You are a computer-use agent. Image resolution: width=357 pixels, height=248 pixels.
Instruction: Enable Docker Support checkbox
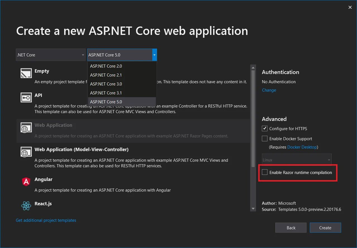pos(265,139)
